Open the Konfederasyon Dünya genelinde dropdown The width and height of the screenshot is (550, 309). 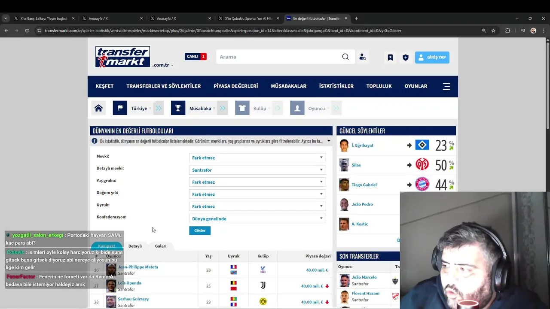257,218
